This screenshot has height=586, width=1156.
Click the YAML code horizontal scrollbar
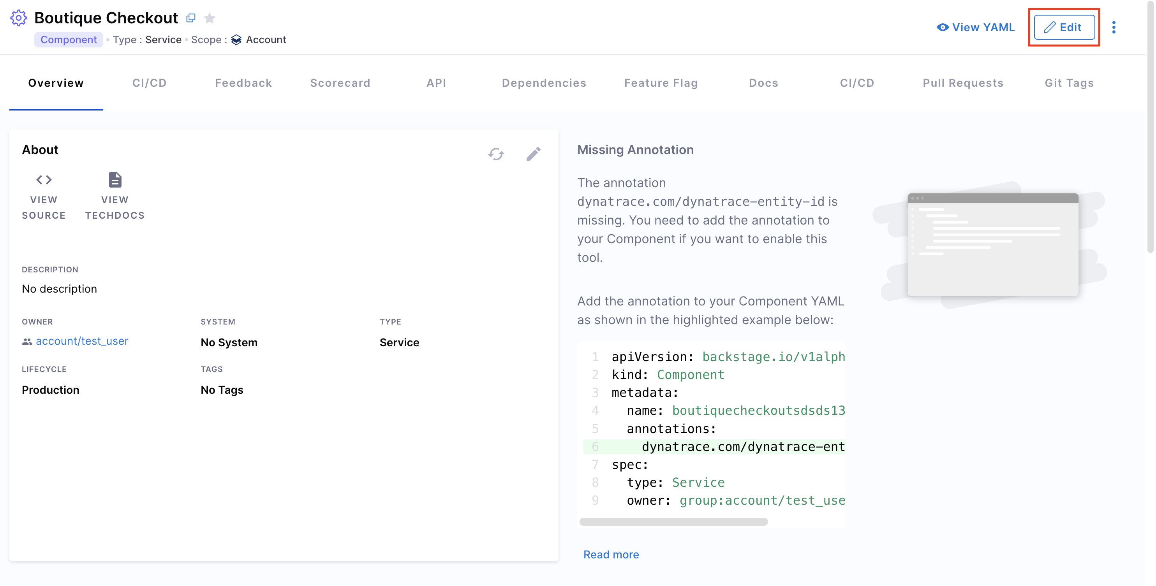tap(673, 521)
